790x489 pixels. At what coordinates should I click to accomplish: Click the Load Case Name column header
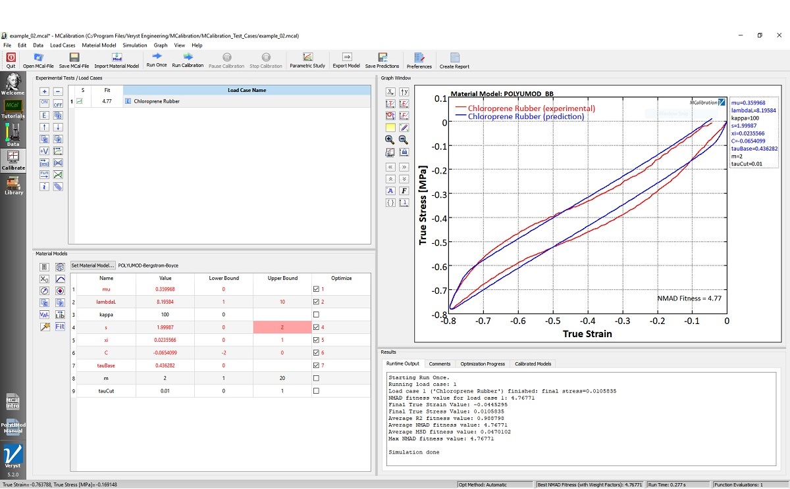click(247, 90)
